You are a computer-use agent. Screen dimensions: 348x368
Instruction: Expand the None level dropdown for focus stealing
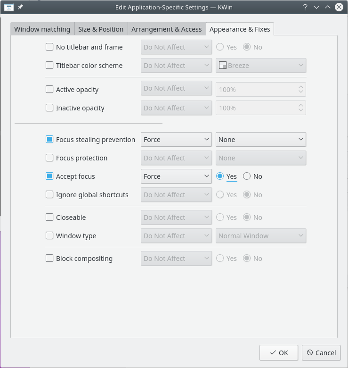point(260,140)
